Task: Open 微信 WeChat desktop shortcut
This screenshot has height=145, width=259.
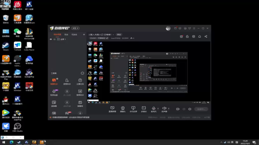Action: click(x=17, y=33)
